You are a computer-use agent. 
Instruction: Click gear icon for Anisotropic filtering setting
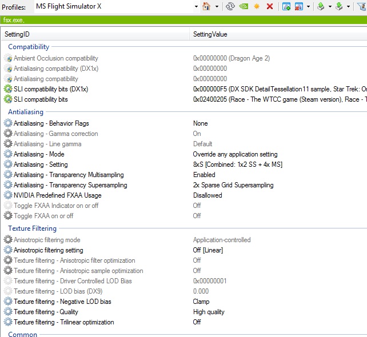[x=8, y=250]
